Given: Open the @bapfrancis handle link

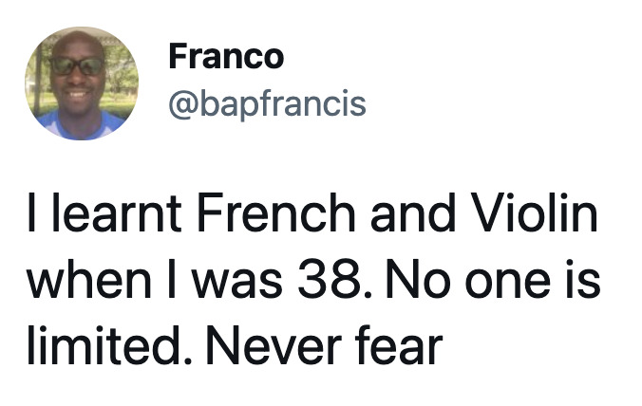Looking at the screenshot, I should click(267, 104).
